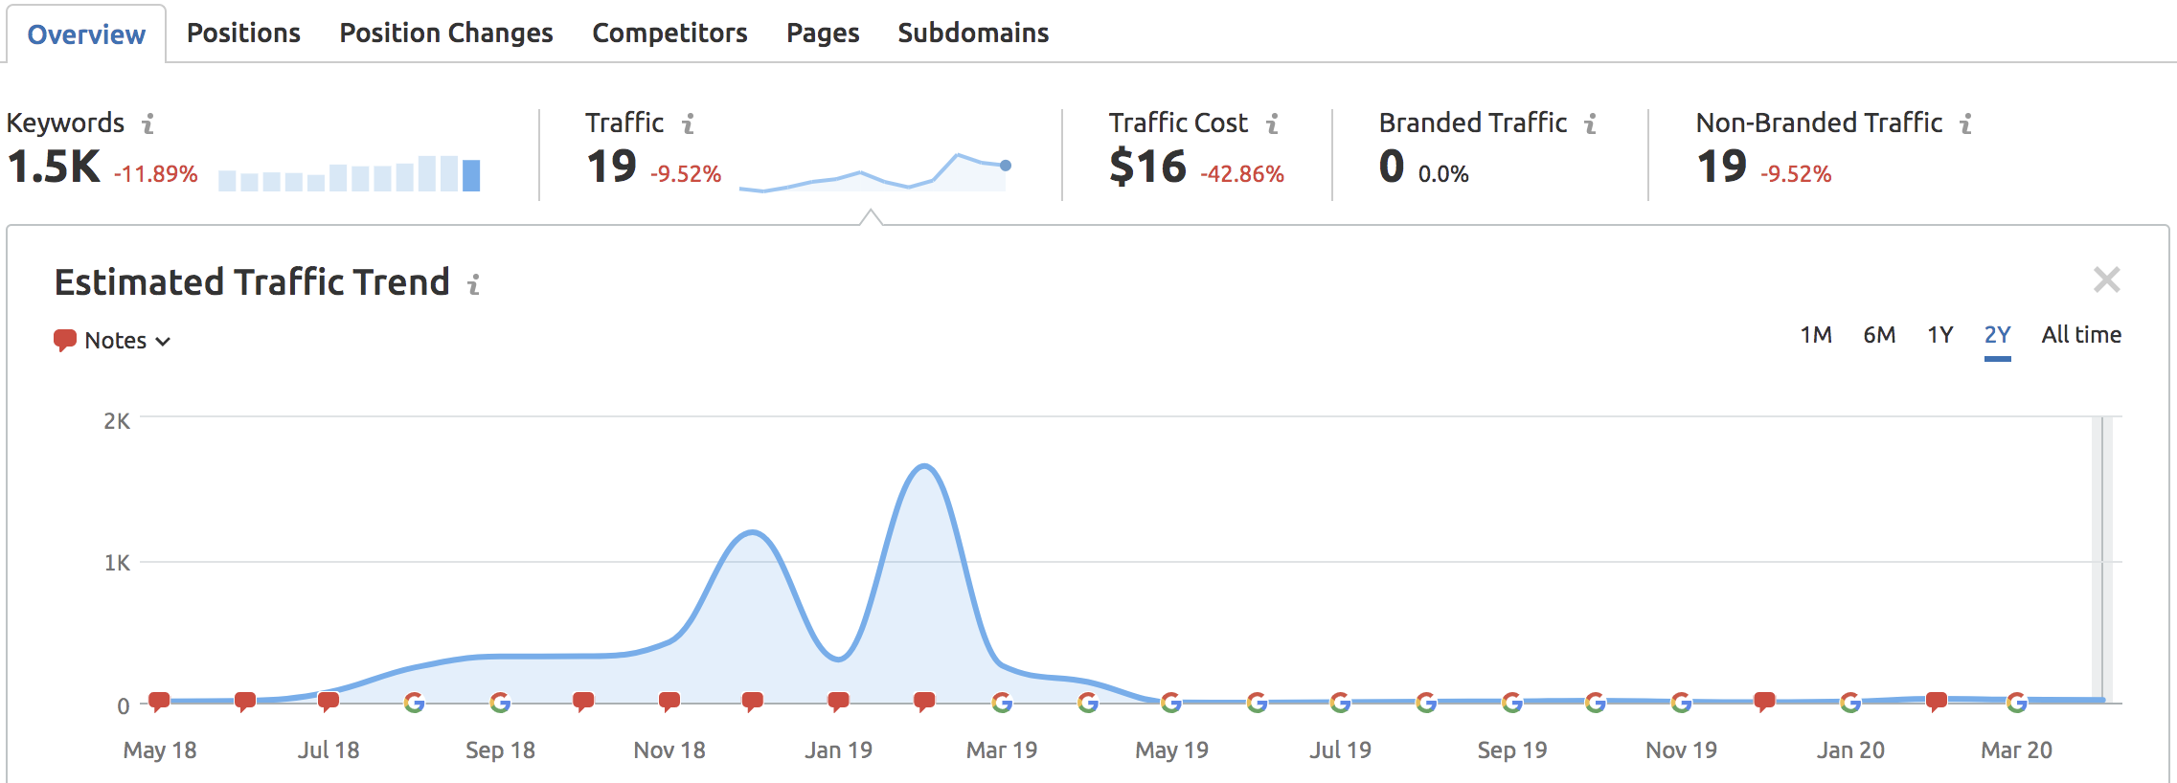This screenshot has width=2177, height=783.
Task: Click the red note marker at Jan 19
Action: (x=838, y=702)
